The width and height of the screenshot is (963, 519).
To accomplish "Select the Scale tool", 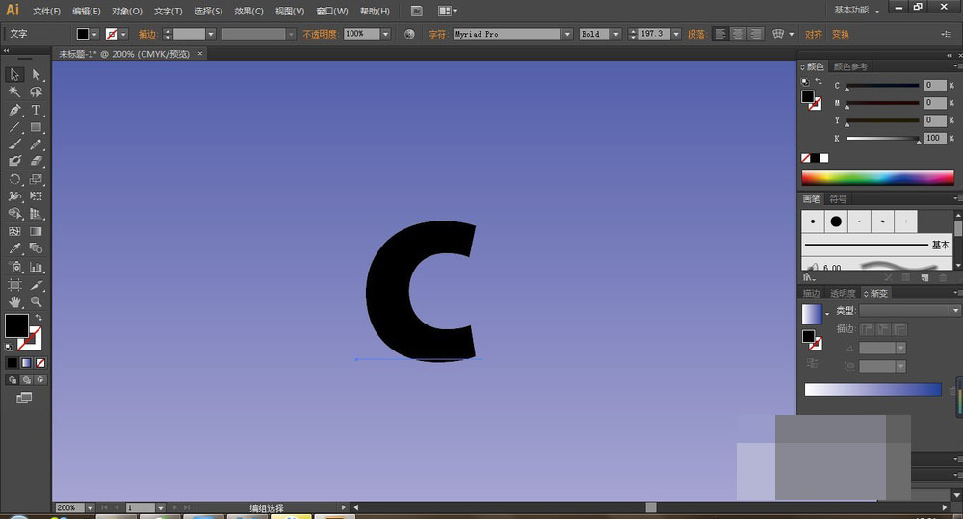I will (36, 179).
